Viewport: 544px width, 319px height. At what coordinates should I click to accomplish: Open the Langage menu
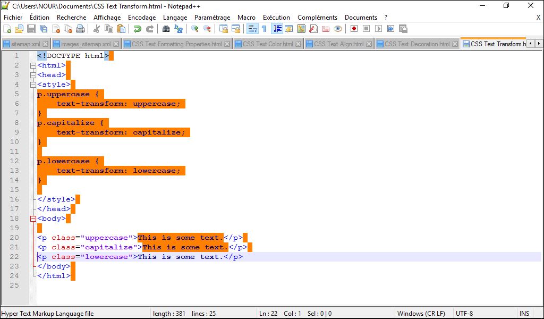pyautogui.click(x=175, y=18)
